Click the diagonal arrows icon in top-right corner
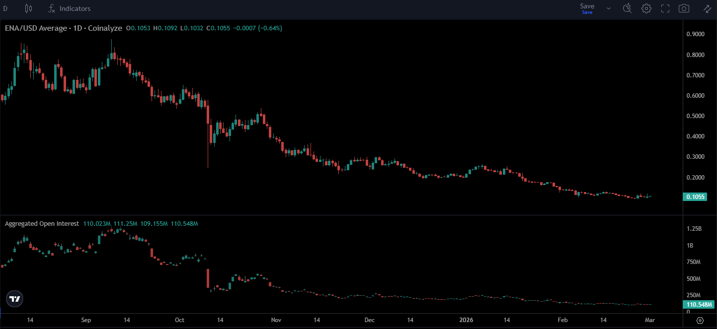Viewport: 717px width, 329px height. point(707,8)
